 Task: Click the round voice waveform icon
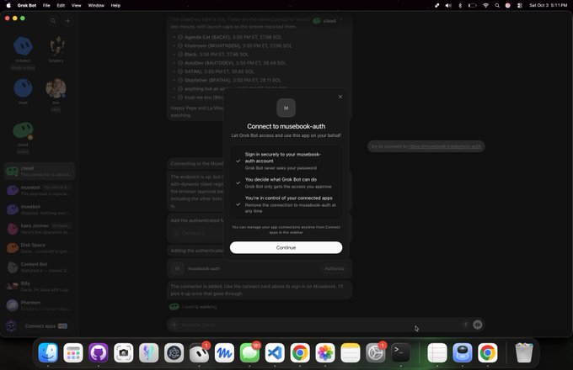477,325
